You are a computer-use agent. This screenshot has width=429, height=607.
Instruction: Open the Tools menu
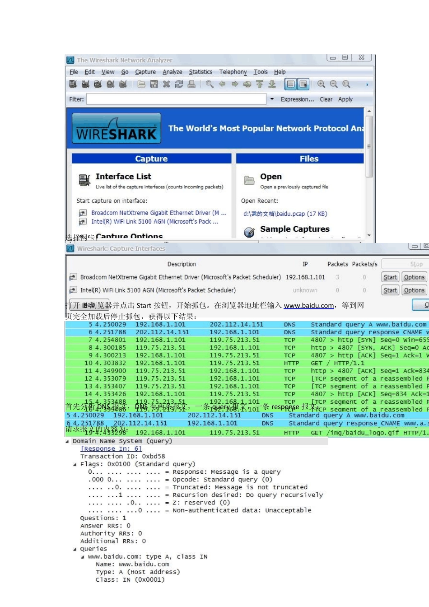click(x=261, y=72)
